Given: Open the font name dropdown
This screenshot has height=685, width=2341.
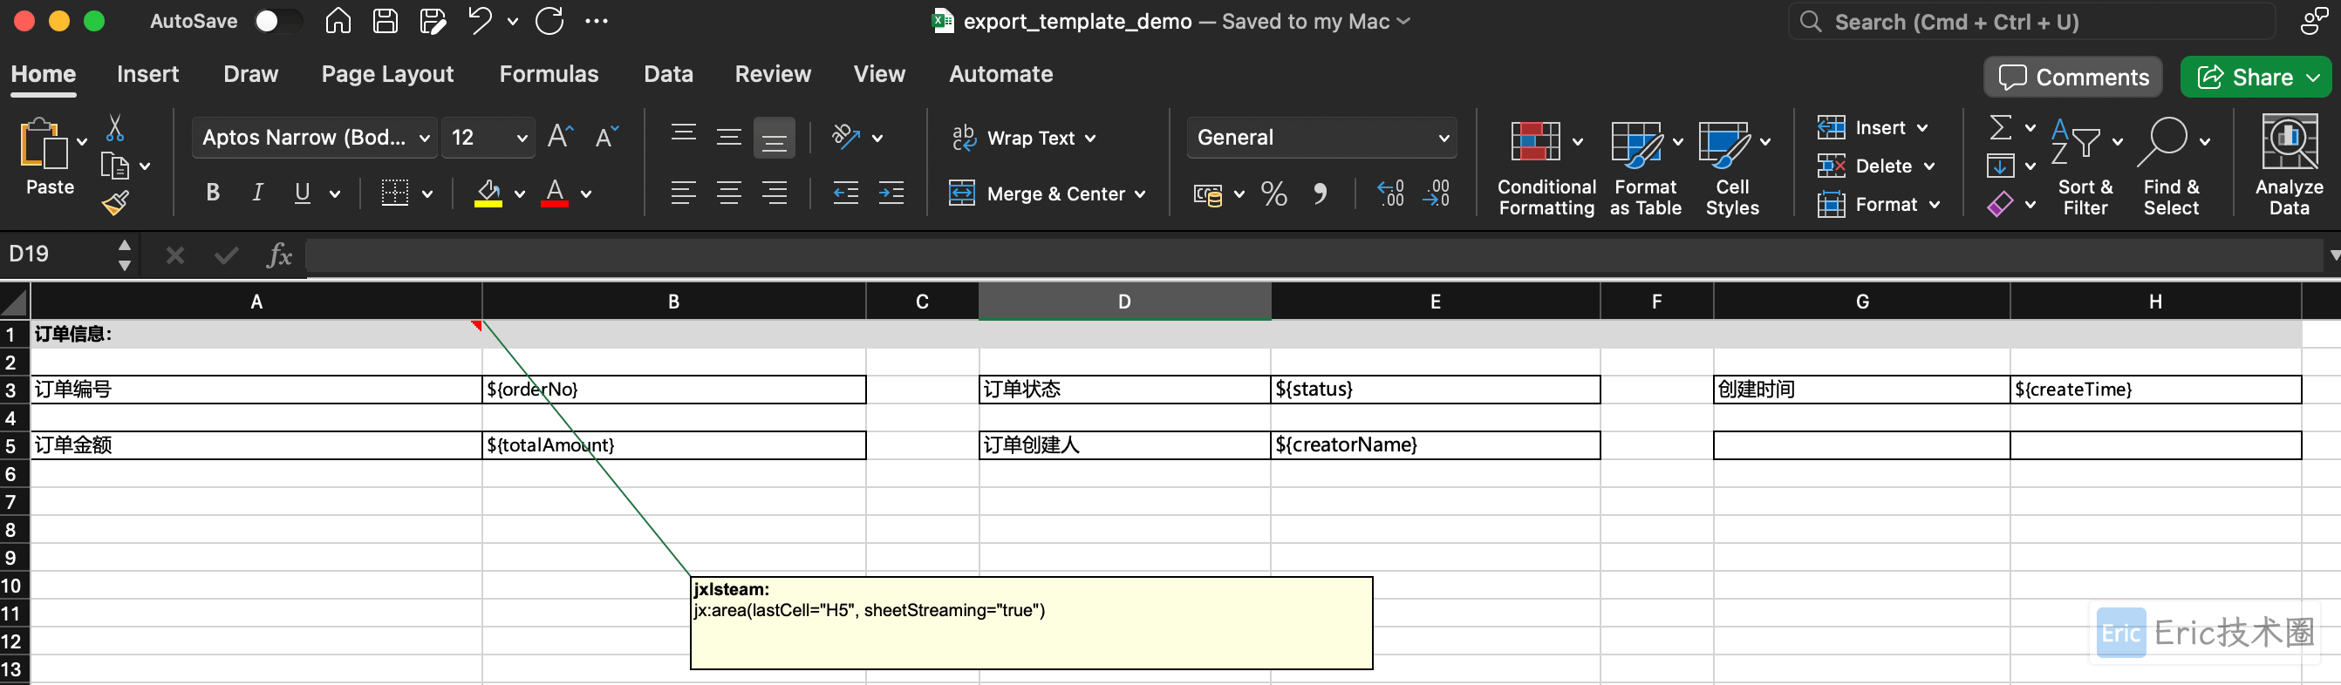Looking at the screenshot, I should coord(424,138).
